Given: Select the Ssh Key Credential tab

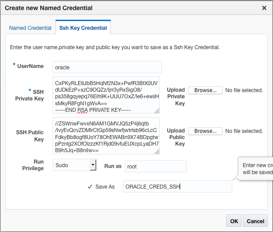Looking at the screenshot, I should pos(83,28).
